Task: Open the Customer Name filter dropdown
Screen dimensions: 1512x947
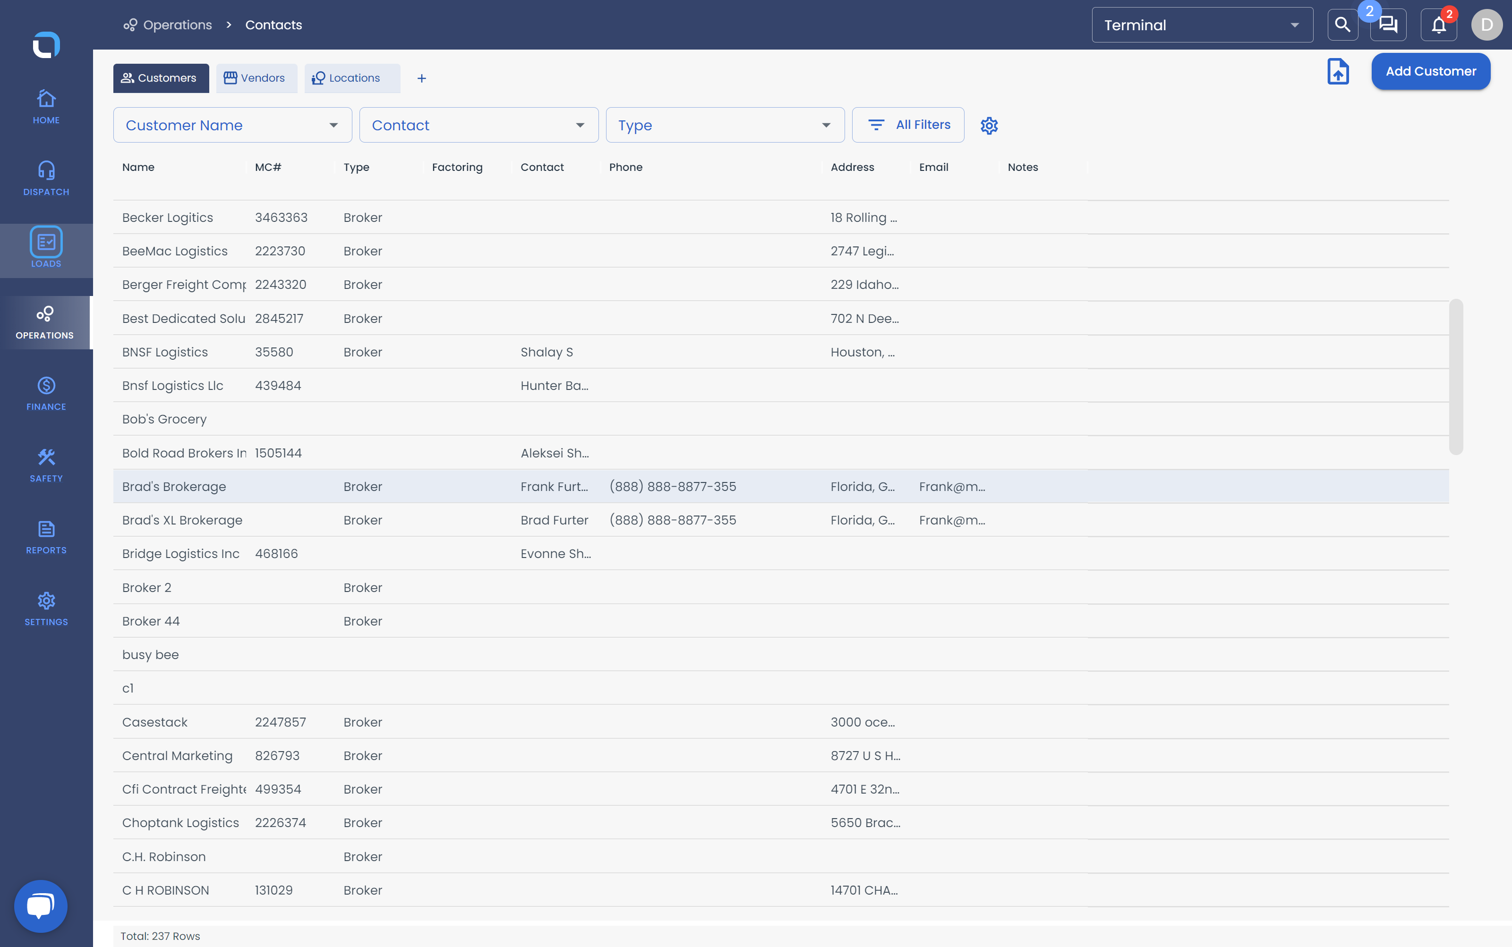Action: [232, 125]
